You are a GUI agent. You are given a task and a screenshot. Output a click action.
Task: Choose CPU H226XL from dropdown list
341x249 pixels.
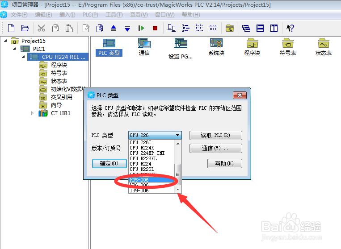[152, 158]
